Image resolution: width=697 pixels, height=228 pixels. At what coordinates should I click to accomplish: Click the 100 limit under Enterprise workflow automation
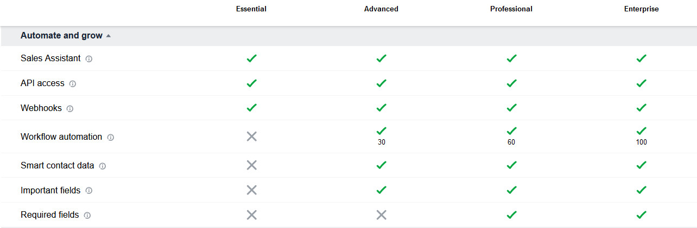point(642,142)
